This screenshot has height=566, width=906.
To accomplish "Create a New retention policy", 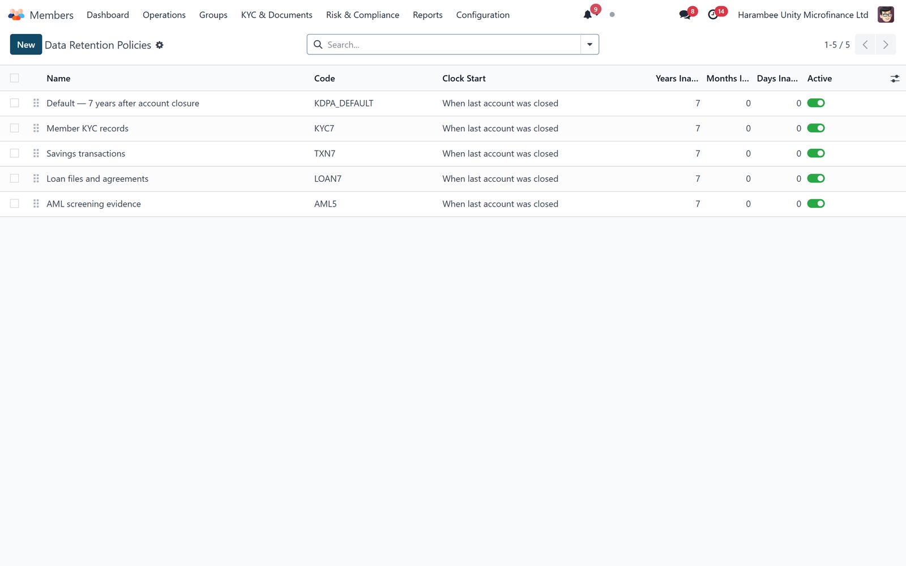I will tap(26, 45).
